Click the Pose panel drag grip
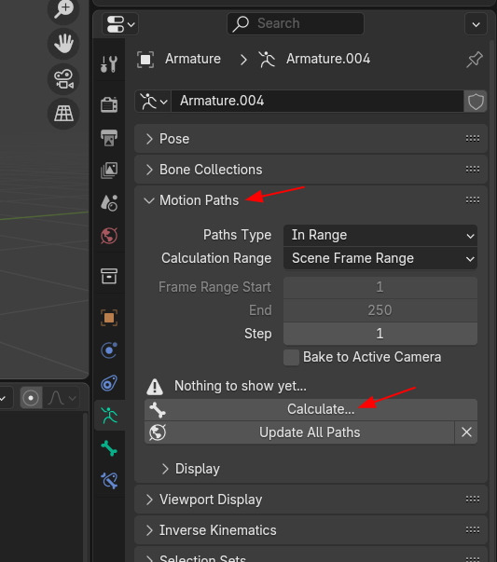497x562 pixels. tap(472, 139)
